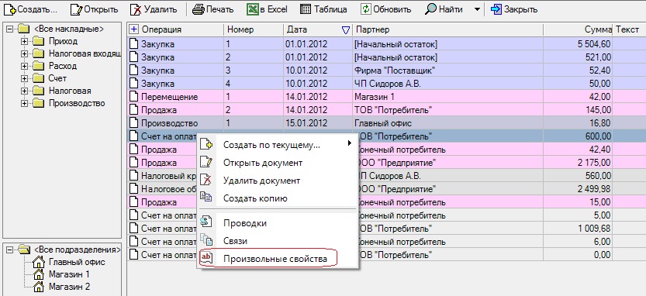Viewport: 646px width, 296px height.
Task: Choose Создать копию in context menu
Action: point(277,198)
